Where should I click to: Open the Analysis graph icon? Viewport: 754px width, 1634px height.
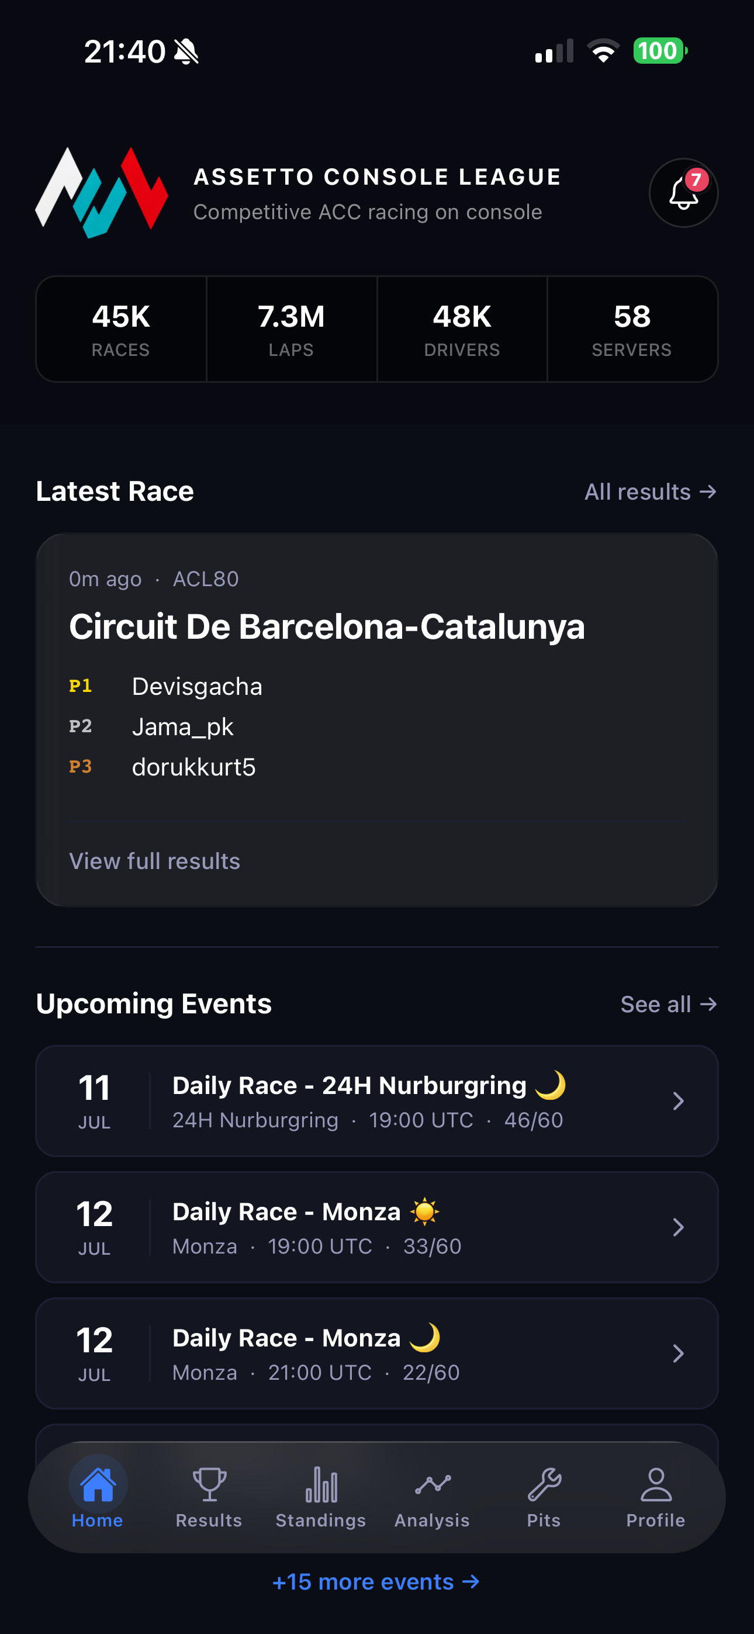(x=432, y=1485)
